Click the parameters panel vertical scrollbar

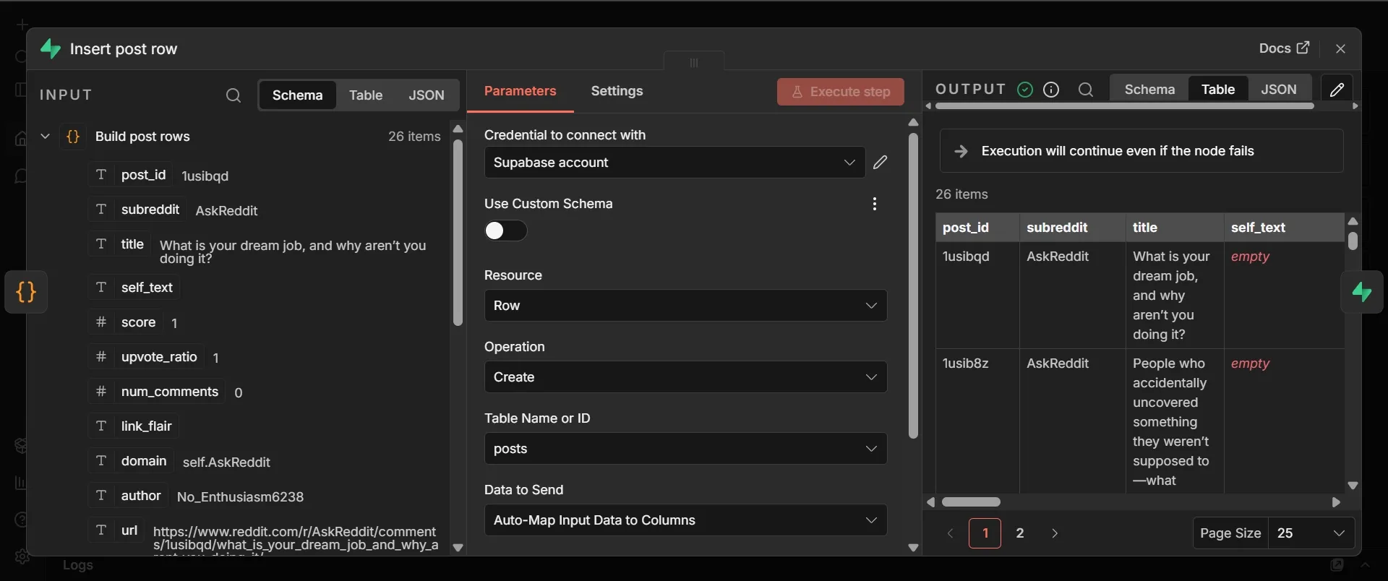[913, 285]
